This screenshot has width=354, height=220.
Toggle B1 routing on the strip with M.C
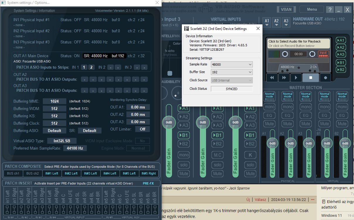click(x=217, y=135)
